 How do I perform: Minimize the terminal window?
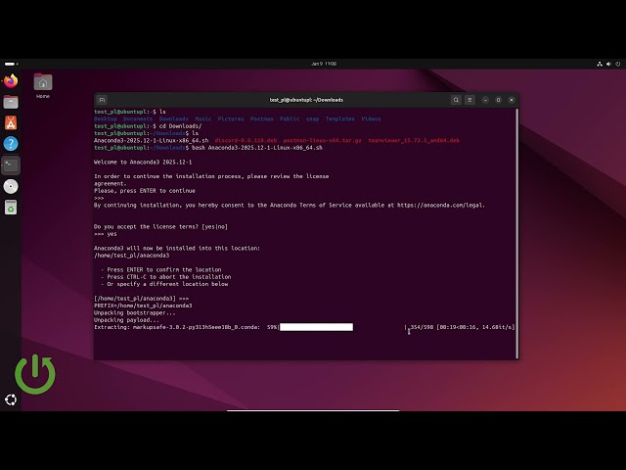485,100
